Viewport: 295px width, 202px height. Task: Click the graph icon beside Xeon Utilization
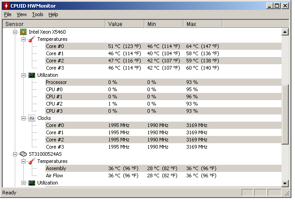tap(31, 75)
